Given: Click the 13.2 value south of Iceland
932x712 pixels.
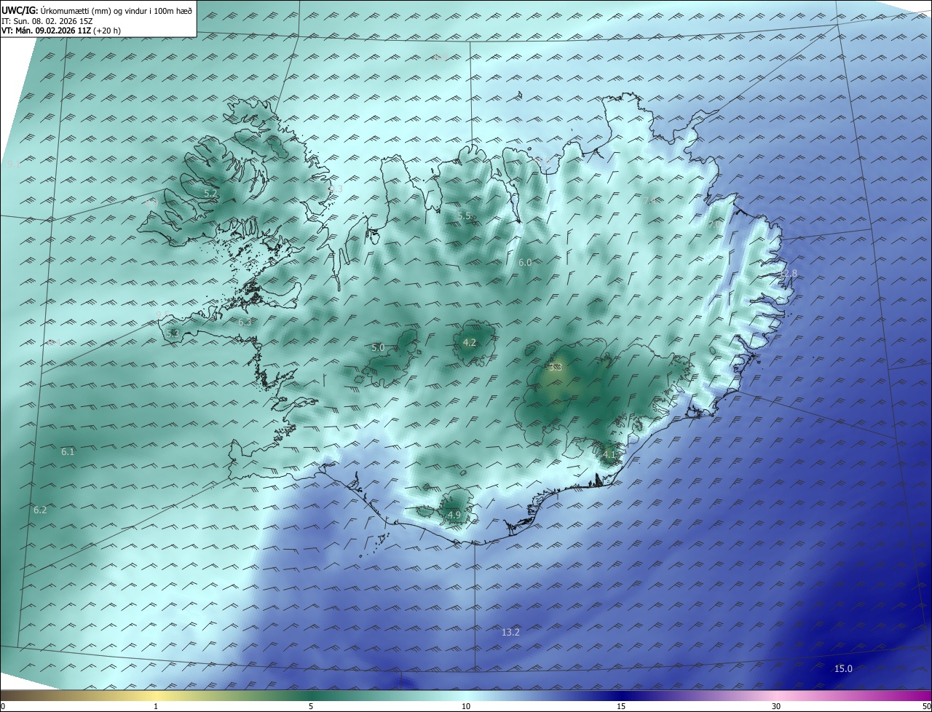Looking at the screenshot, I should pyautogui.click(x=511, y=633).
